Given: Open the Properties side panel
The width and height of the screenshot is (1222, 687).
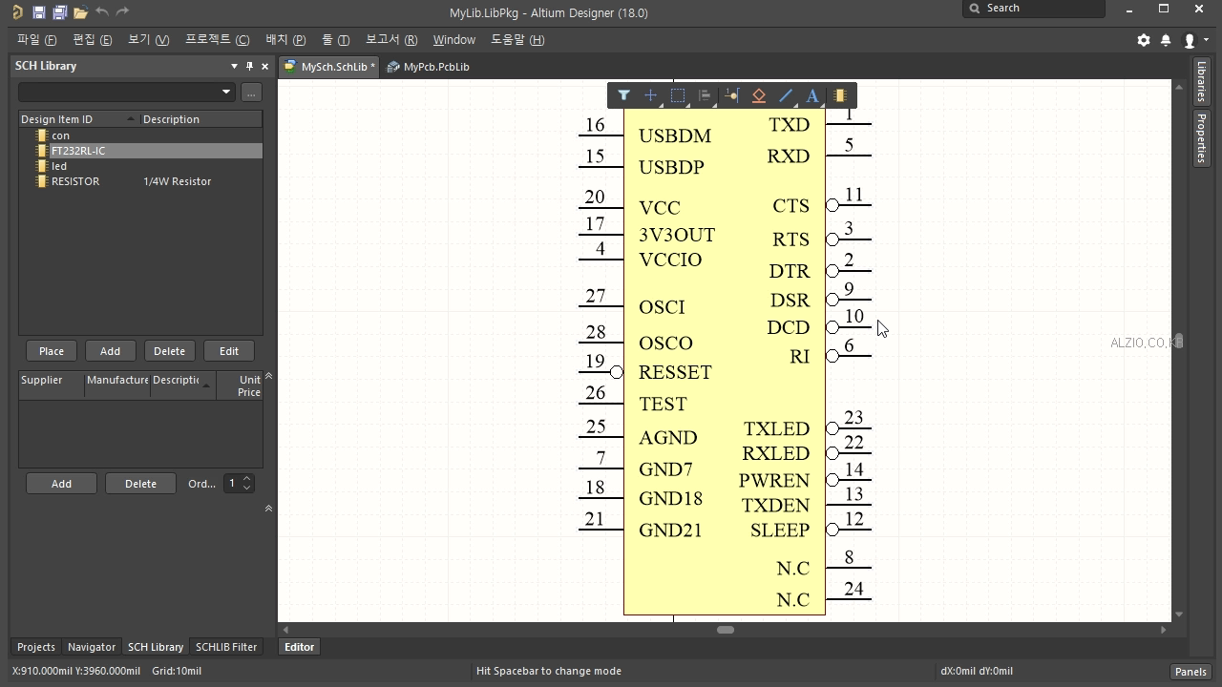Looking at the screenshot, I should tap(1202, 138).
